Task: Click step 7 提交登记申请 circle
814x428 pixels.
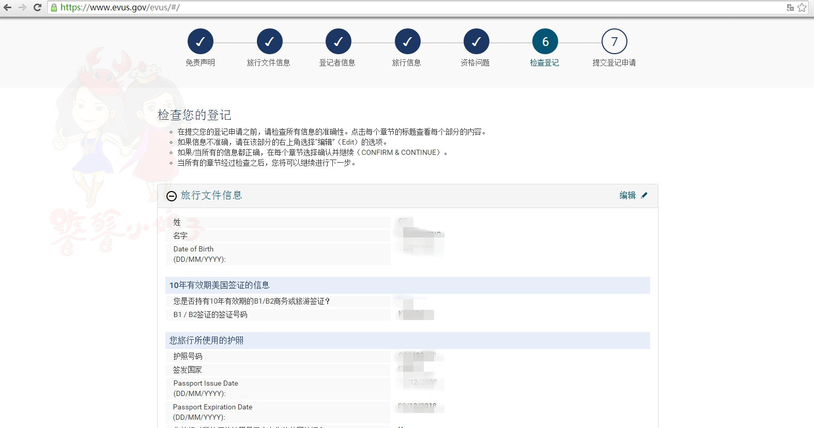Action: pos(614,42)
